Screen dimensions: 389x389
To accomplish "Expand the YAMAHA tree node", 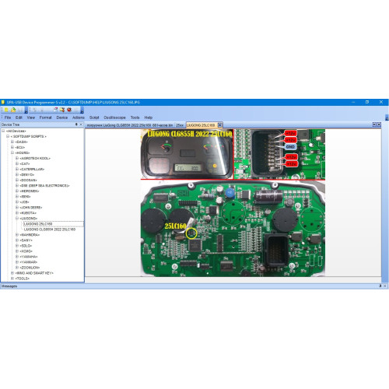I will point(17,257).
